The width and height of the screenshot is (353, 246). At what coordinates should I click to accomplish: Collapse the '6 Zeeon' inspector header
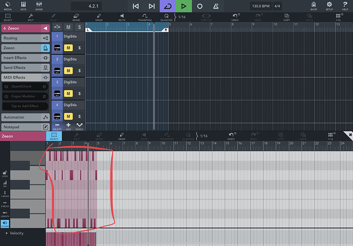[45, 28]
